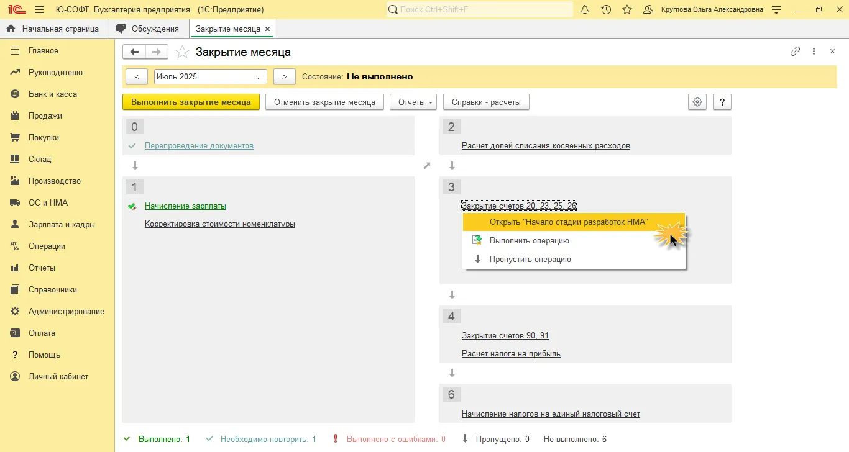Switch to Обсуждения tab
This screenshot has height=452, width=849.
click(149, 29)
